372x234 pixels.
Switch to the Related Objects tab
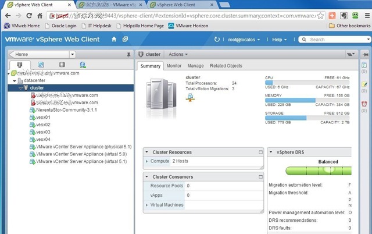click(226, 66)
